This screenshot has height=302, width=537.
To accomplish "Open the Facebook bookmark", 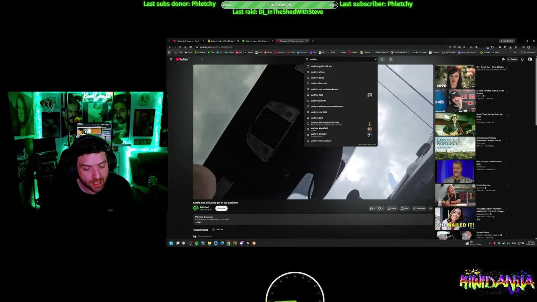I will pos(302,52).
